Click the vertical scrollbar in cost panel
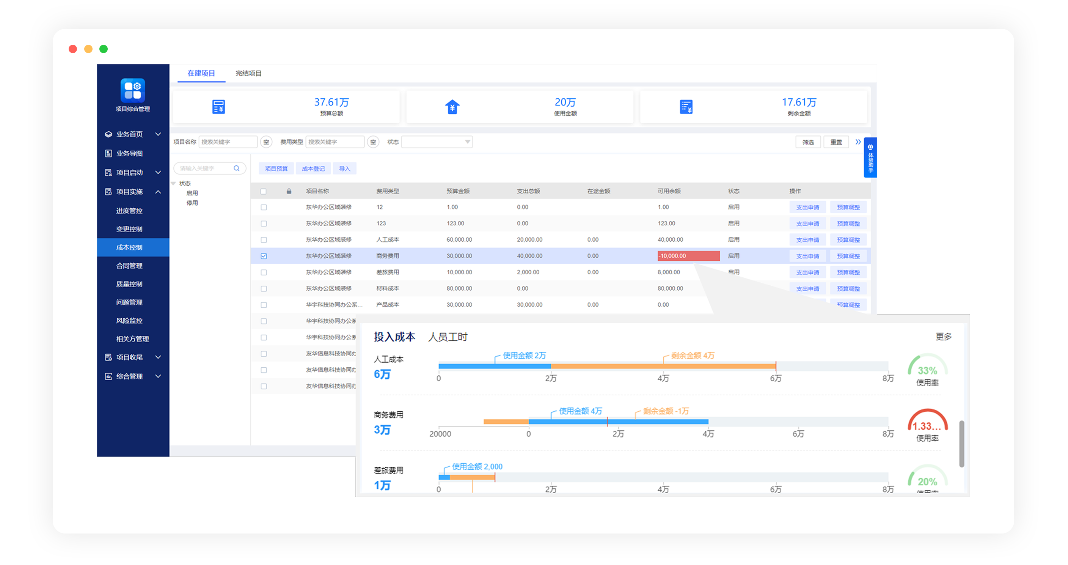 click(961, 444)
